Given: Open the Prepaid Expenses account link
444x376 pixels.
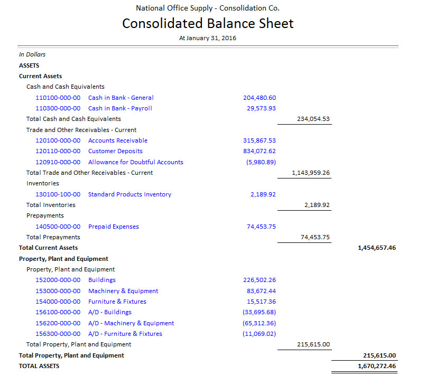Looking at the screenshot, I should coord(113,227).
